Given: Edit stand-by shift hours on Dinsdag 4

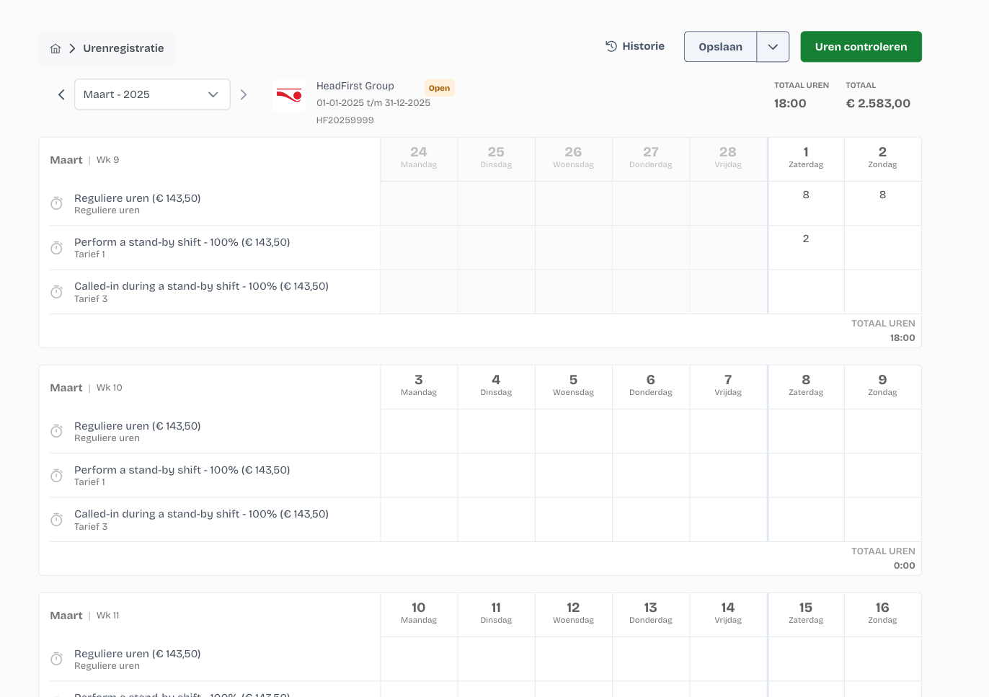Looking at the screenshot, I should click(x=497, y=476).
